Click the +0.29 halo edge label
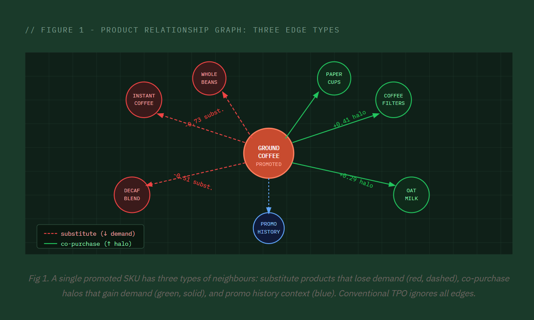Viewport: 534px width, 320px height. [x=356, y=180]
